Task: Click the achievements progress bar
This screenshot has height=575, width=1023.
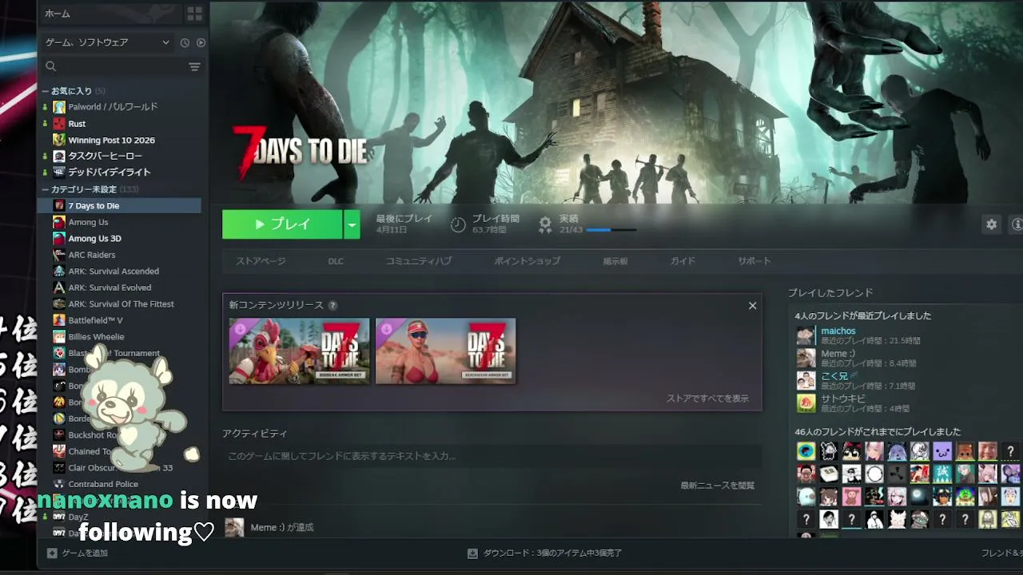Action: pos(611,230)
